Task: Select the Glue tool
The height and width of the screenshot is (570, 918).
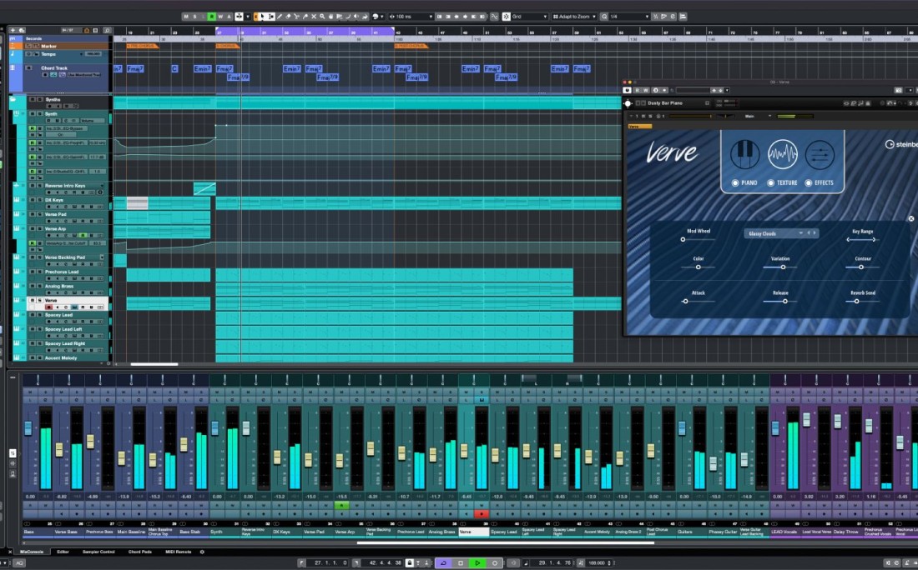Action: click(x=305, y=16)
